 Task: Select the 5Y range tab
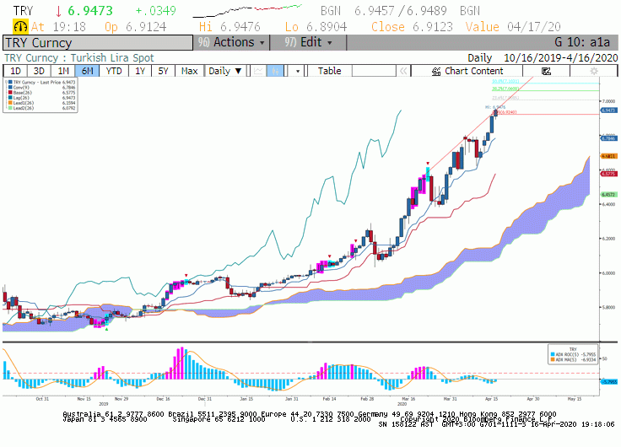click(x=163, y=71)
